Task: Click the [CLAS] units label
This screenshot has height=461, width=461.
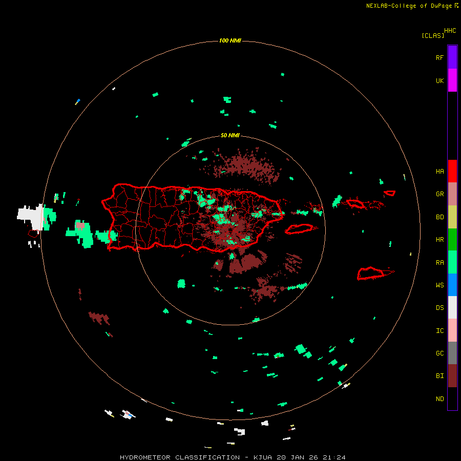Action: coord(433,35)
